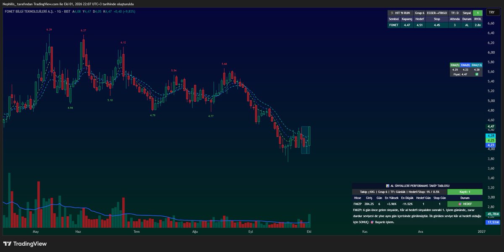Click the 4.94 low price marker

70,108
